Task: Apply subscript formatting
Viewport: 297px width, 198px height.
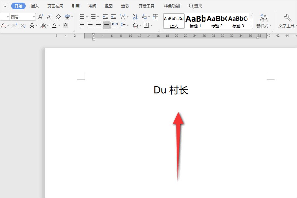Action: point(22,25)
